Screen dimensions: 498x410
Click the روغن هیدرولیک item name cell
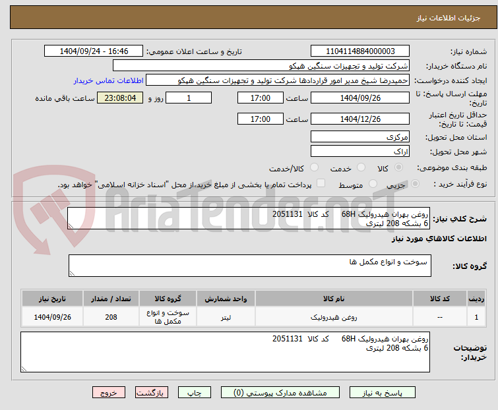click(334, 317)
